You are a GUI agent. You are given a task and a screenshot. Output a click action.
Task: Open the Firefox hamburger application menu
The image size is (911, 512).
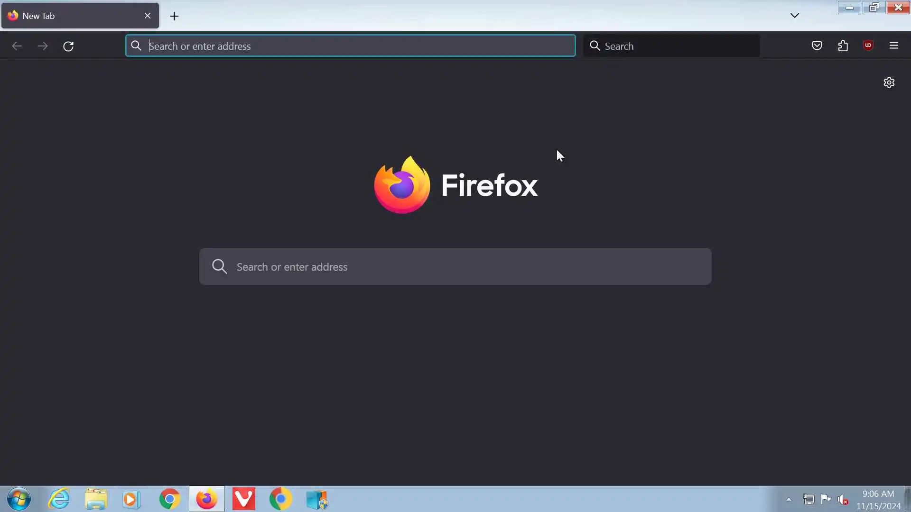[894, 46]
